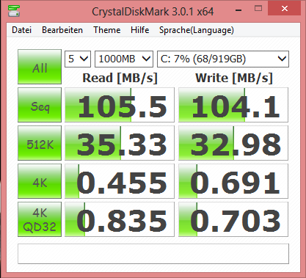Start the 4K benchmark
306x278 pixels.
point(40,181)
